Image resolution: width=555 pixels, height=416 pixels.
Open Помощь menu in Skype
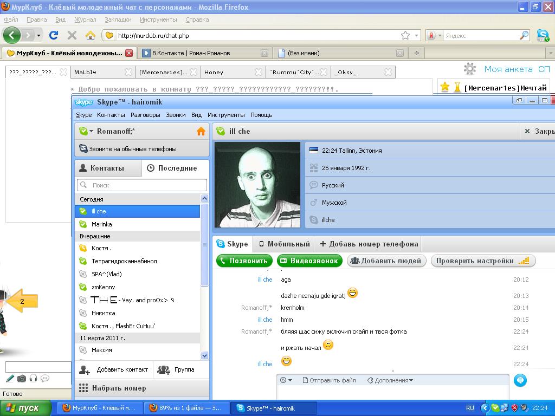(261, 115)
